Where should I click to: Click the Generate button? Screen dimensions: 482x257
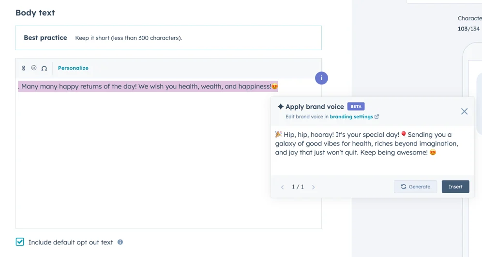(x=415, y=186)
